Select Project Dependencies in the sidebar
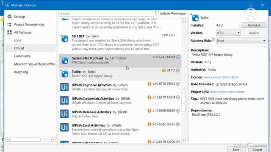271x152 pixels. tap(29, 24)
